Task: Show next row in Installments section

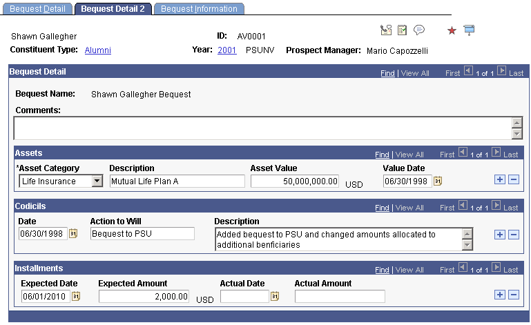Action: click(x=496, y=268)
